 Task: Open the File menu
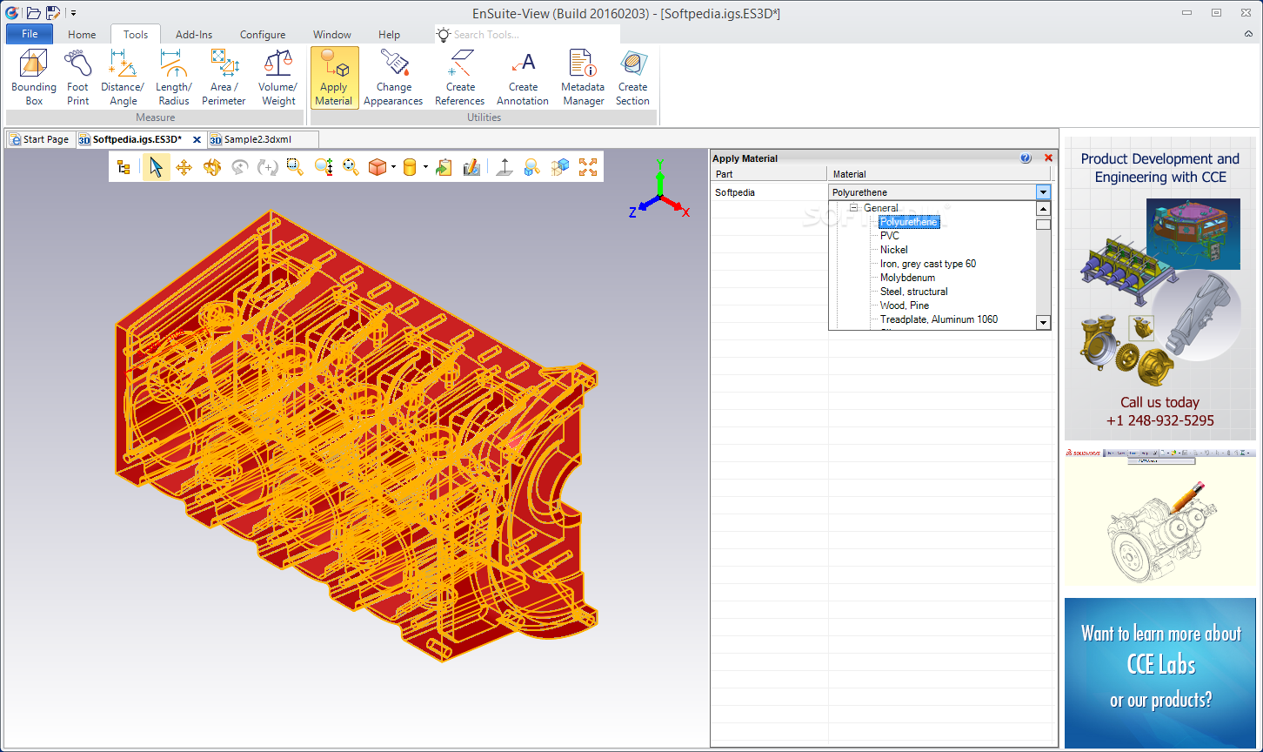point(30,34)
